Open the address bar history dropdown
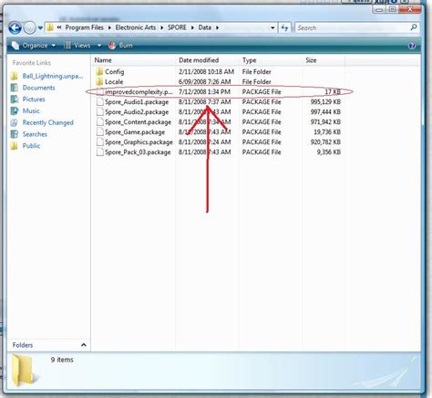Screen dimensions: 432x398 point(273,28)
